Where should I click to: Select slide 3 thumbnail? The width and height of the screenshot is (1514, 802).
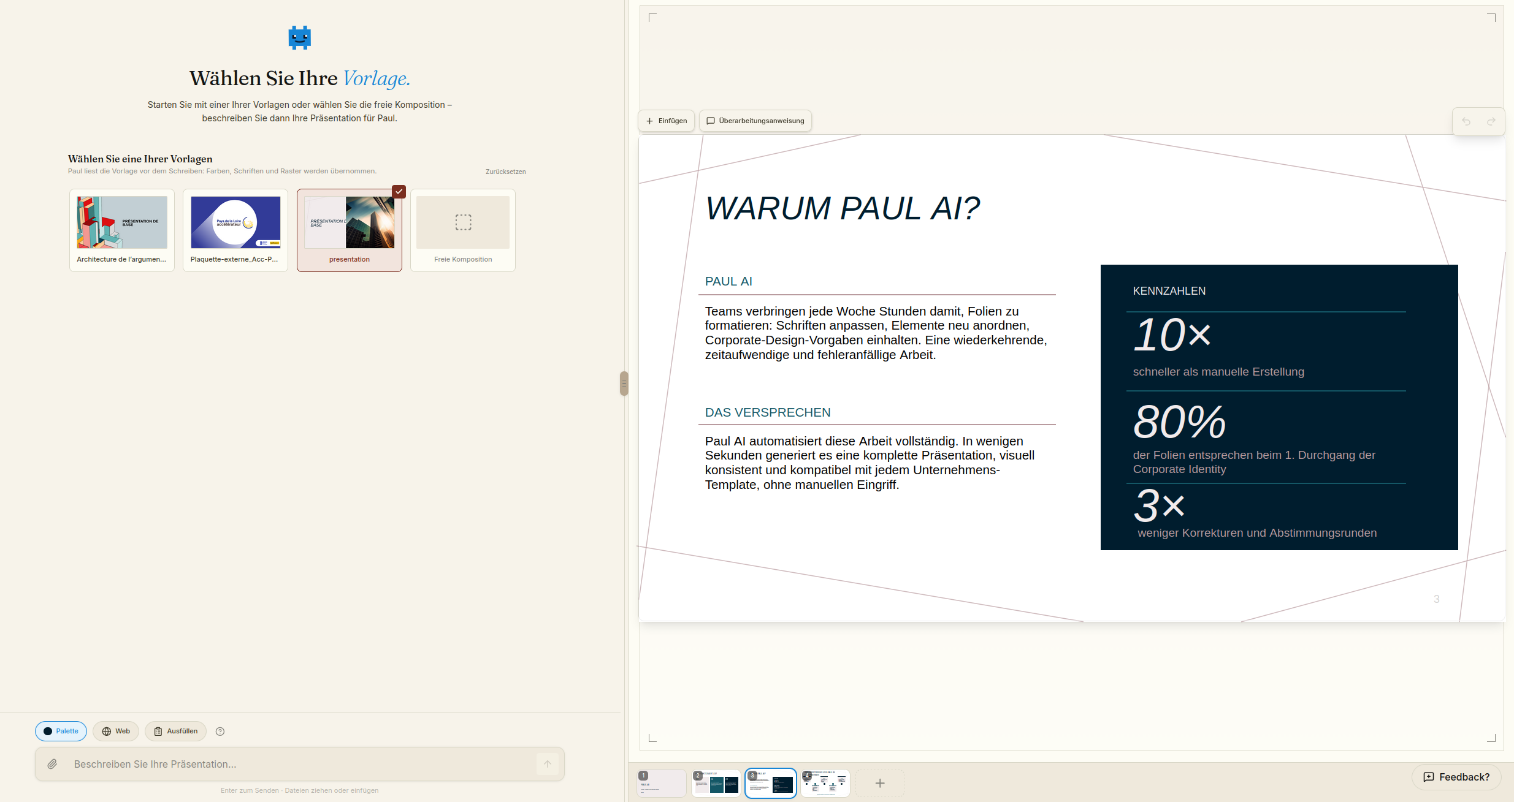pos(771,784)
